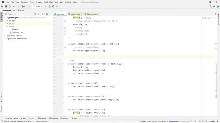The image size is (220, 123).
Task: Hide the Project panel with minus icon
Action: tap(51, 14)
